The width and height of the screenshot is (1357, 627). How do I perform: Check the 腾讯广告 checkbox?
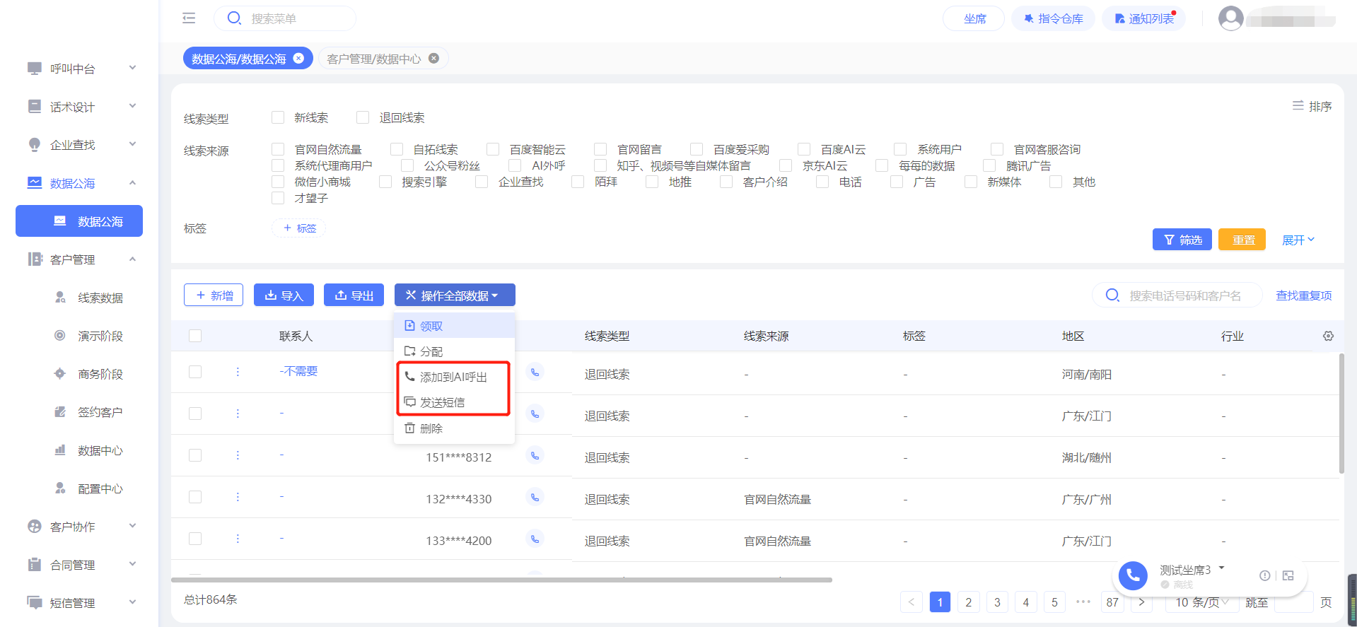(989, 165)
